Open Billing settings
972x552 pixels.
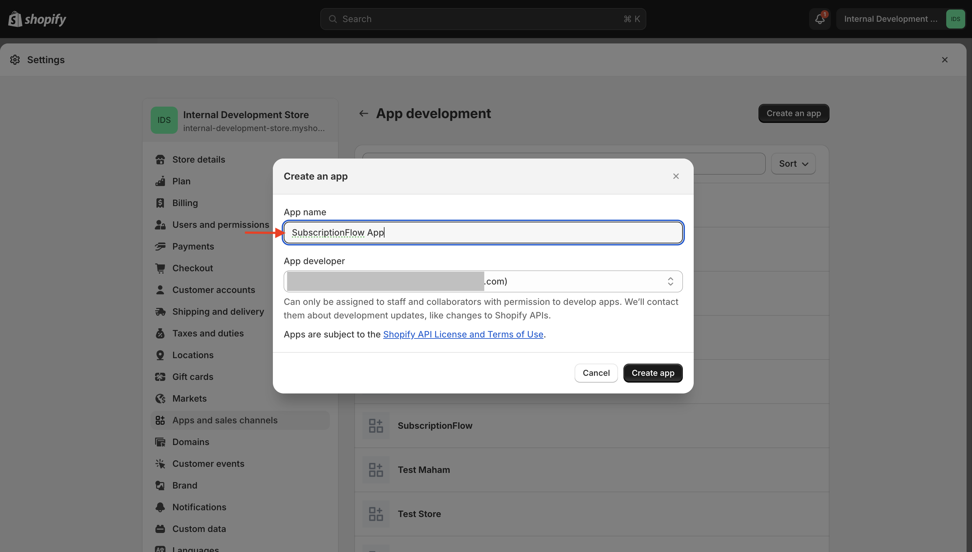point(240,203)
